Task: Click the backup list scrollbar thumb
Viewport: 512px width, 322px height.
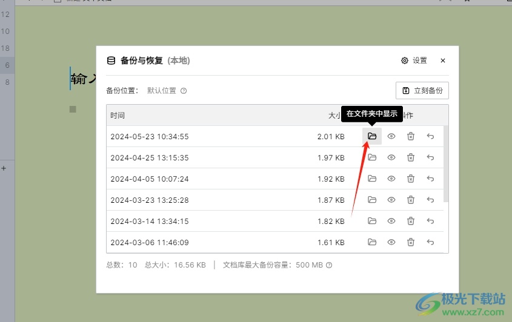Action: [x=446, y=164]
